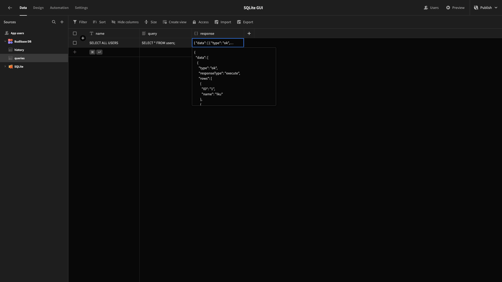
Task: Click the Filter funnel icon
Action: click(x=75, y=22)
